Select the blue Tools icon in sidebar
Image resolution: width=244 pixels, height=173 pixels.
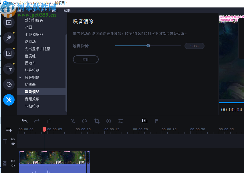9,100
